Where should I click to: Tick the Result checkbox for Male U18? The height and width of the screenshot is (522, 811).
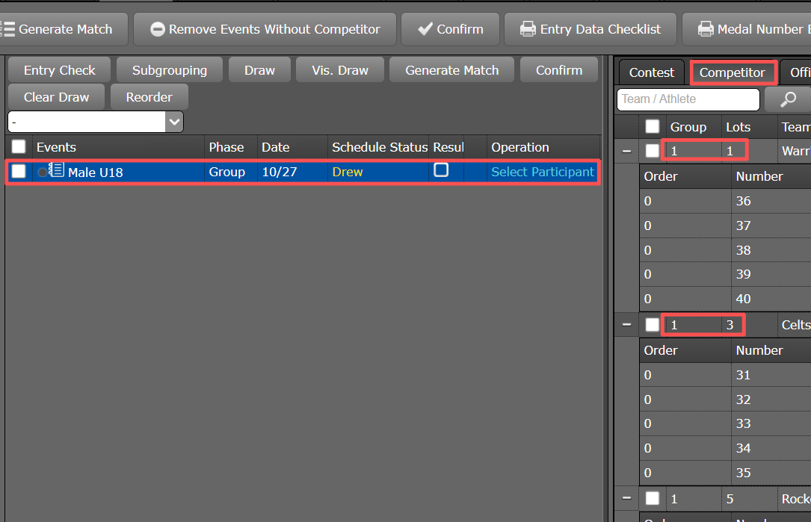pos(441,170)
